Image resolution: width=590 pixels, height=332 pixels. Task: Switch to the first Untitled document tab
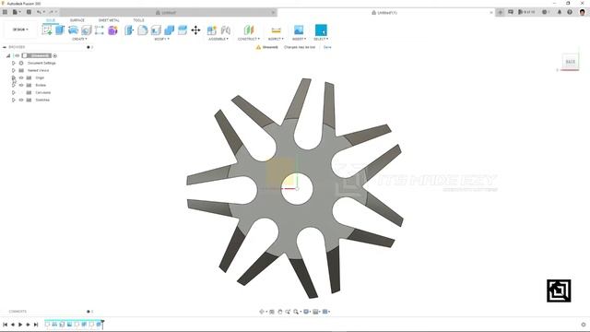coord(166,12)
